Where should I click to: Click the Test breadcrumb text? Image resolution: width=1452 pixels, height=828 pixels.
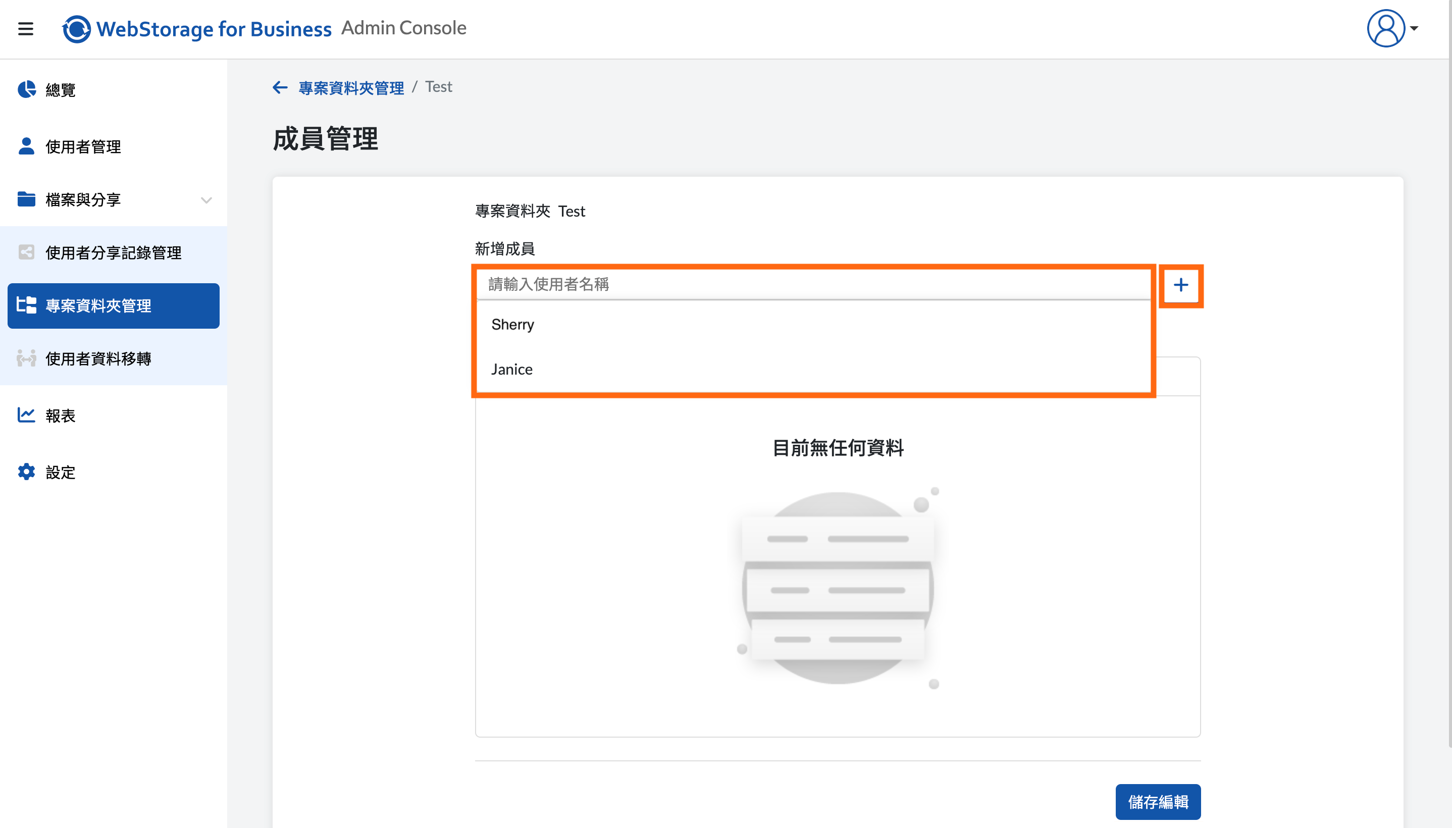coord(439,87)
